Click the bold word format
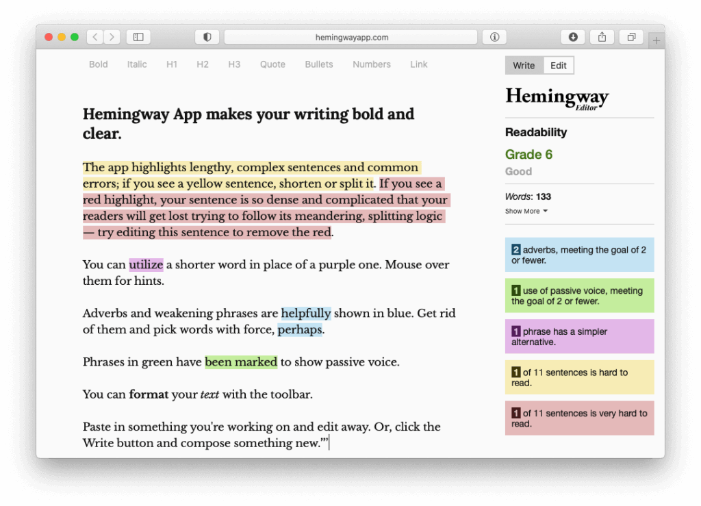 pos(149,394)
